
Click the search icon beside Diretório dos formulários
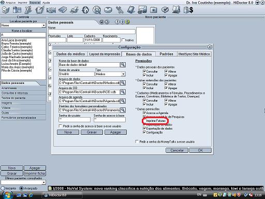123,110
